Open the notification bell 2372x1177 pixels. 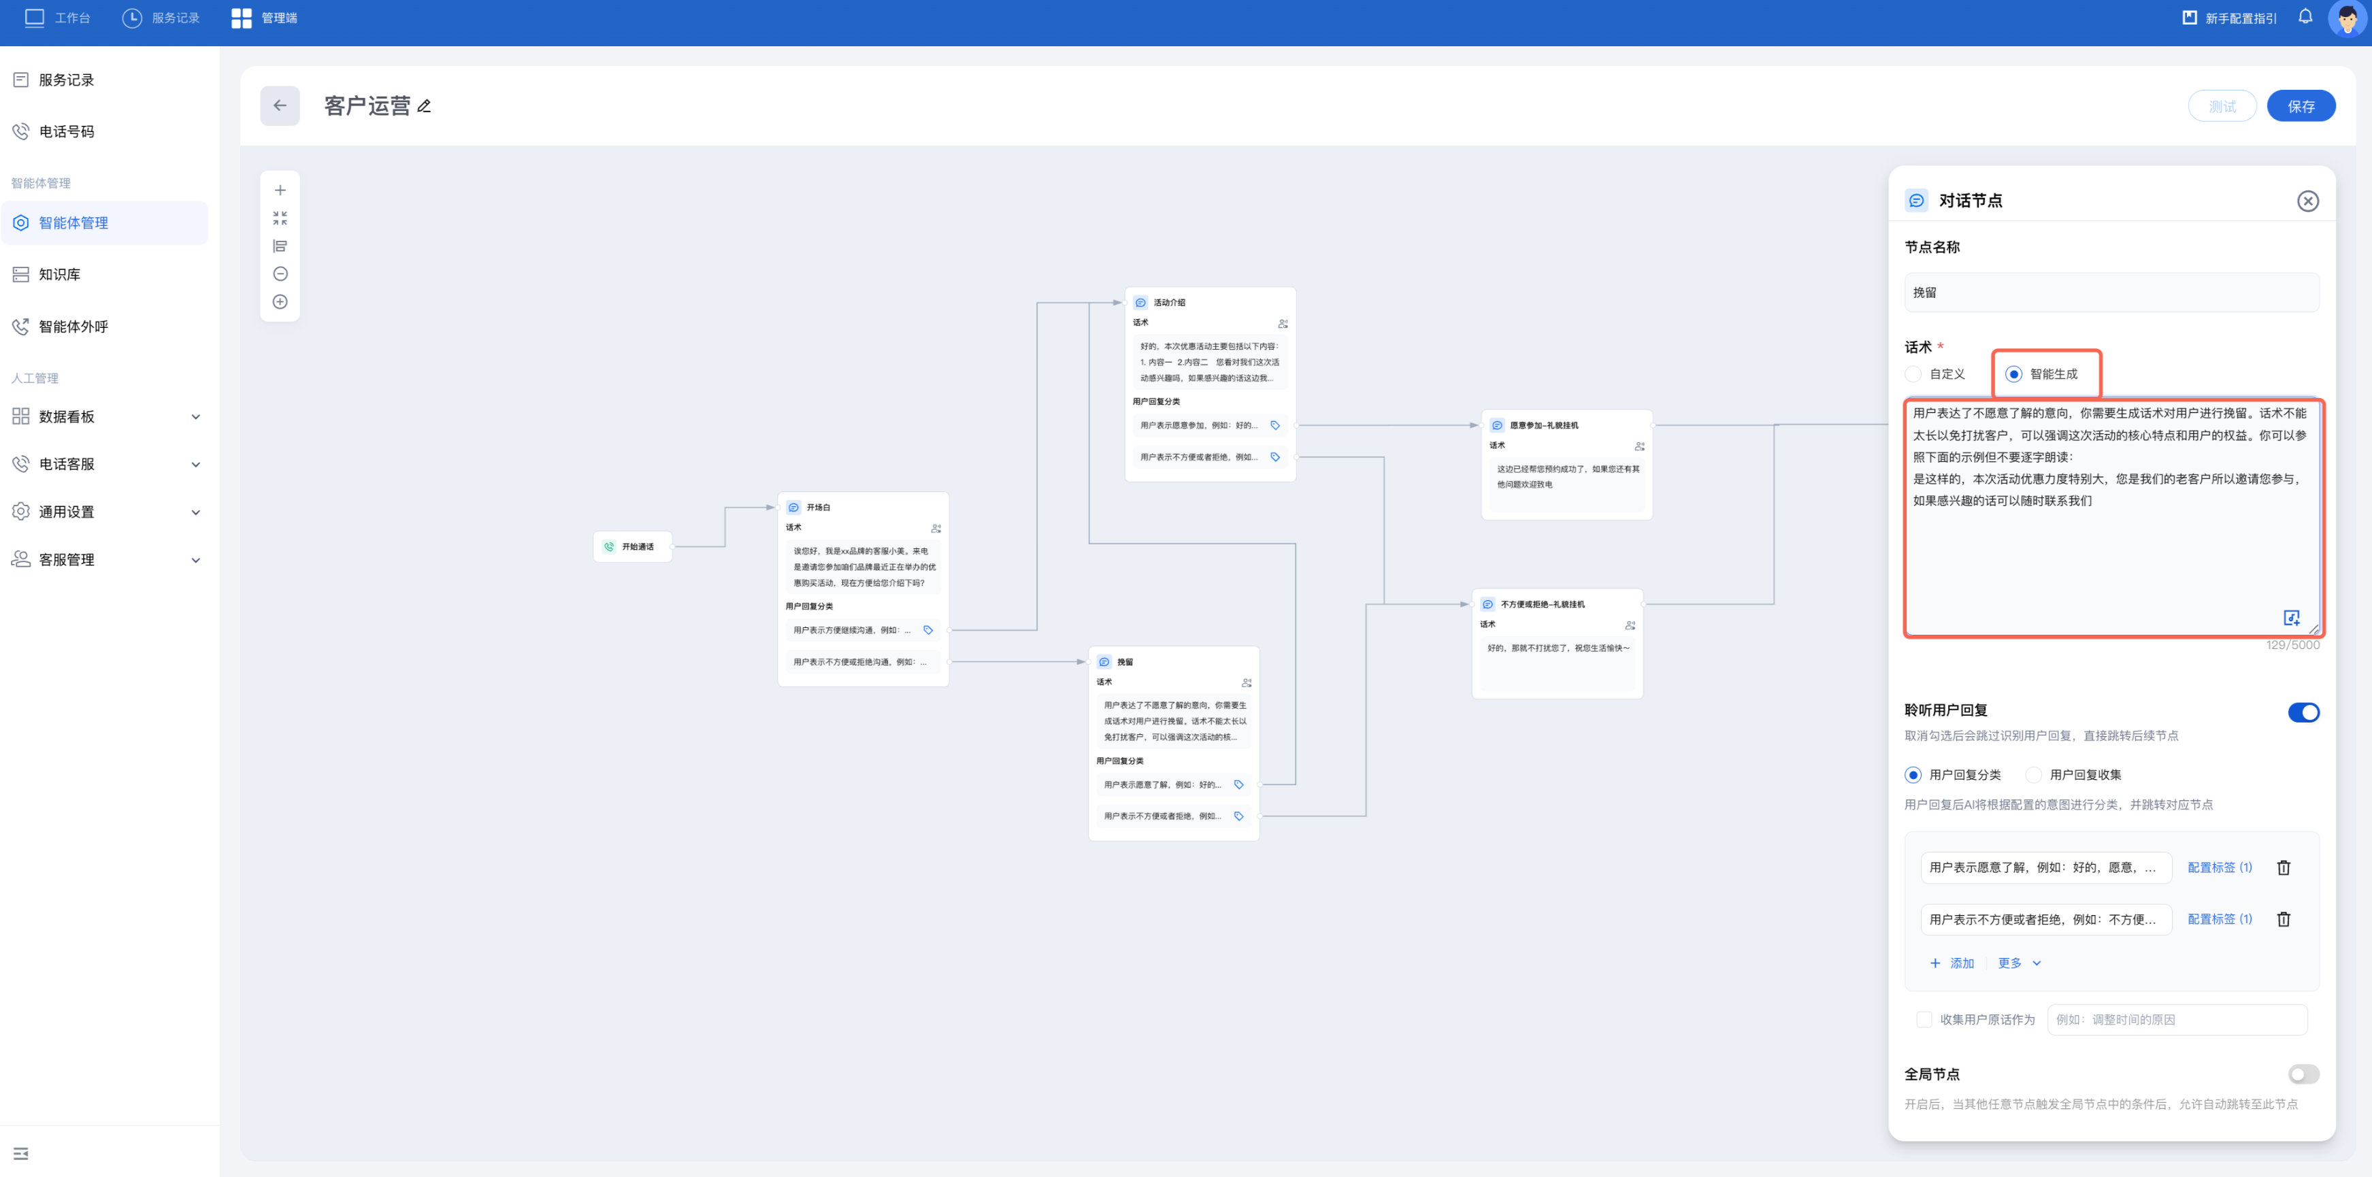pos(2305,18)
